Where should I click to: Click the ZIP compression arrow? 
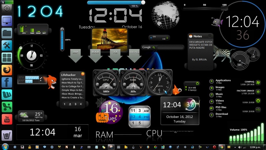tap(75, 56)
